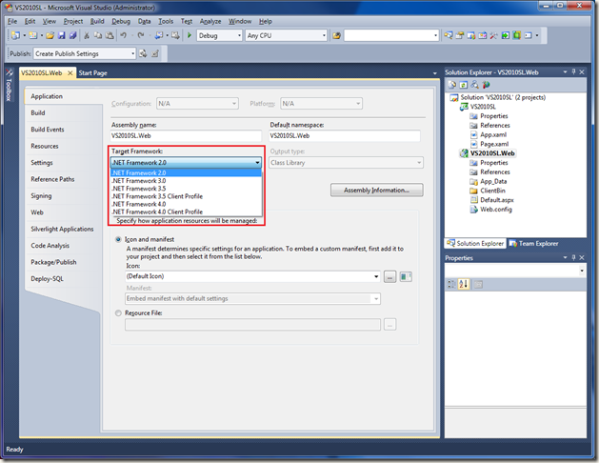Click the Alphabetical sort icon in Properties
Viewport: 599px width, 463px height.
click(464, 284)
